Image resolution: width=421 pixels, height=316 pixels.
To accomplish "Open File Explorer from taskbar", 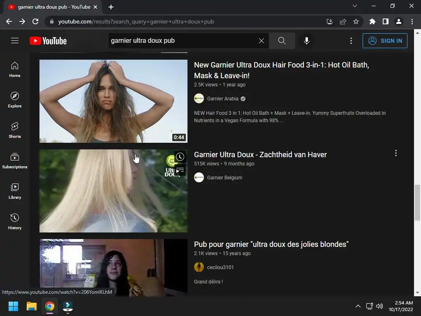I will point(31,306).
